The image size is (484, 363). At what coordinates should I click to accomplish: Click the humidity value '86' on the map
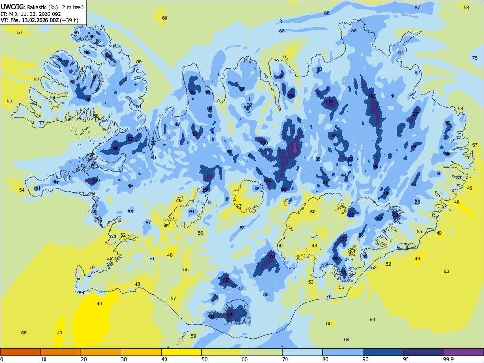[327, 13]
